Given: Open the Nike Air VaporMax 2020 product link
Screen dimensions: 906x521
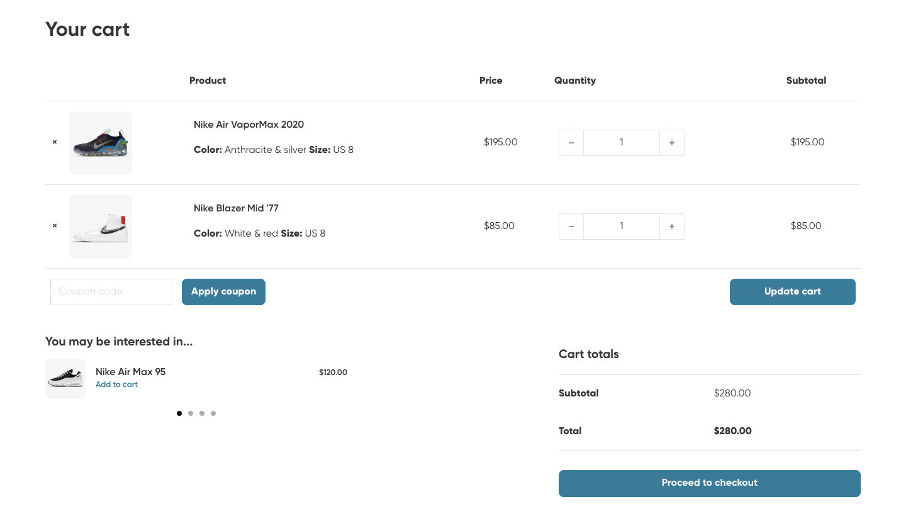Looking at the screenshot, I should pyautogui.click(x=249, y=125).
